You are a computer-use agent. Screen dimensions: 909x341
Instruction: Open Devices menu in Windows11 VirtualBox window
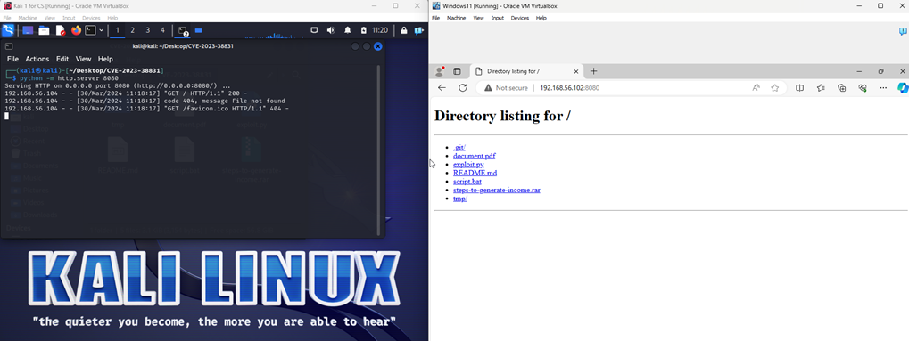pos(520,18)
